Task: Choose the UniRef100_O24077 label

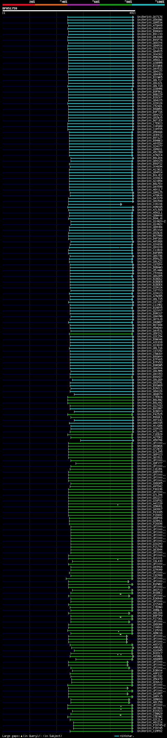Action: pyautogui.click(x=150, y=147)
